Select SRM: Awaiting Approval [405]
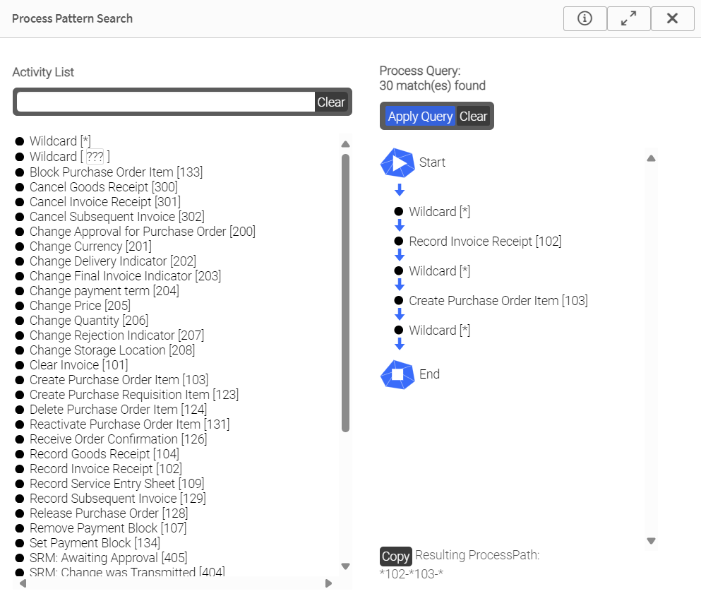This screenshot has height=601, width=701. 109,558
